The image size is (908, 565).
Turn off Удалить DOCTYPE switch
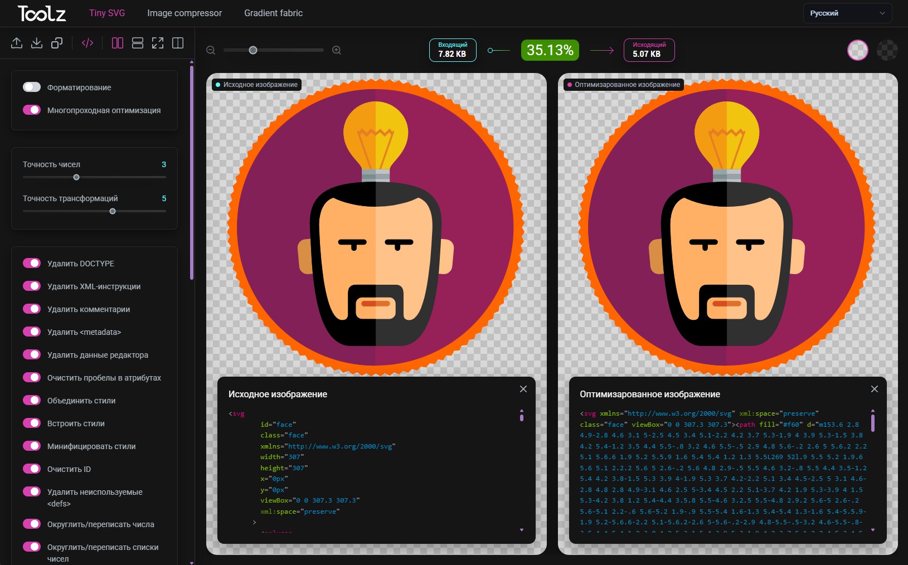32,263
